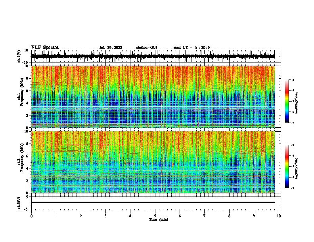The width and height of the screenshot is (314, 242).
Task: Click the "4" kHz tick on ch.2 spectrogram
Action: point(27,168)
